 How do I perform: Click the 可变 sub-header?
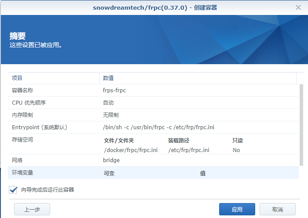point(109,174)
